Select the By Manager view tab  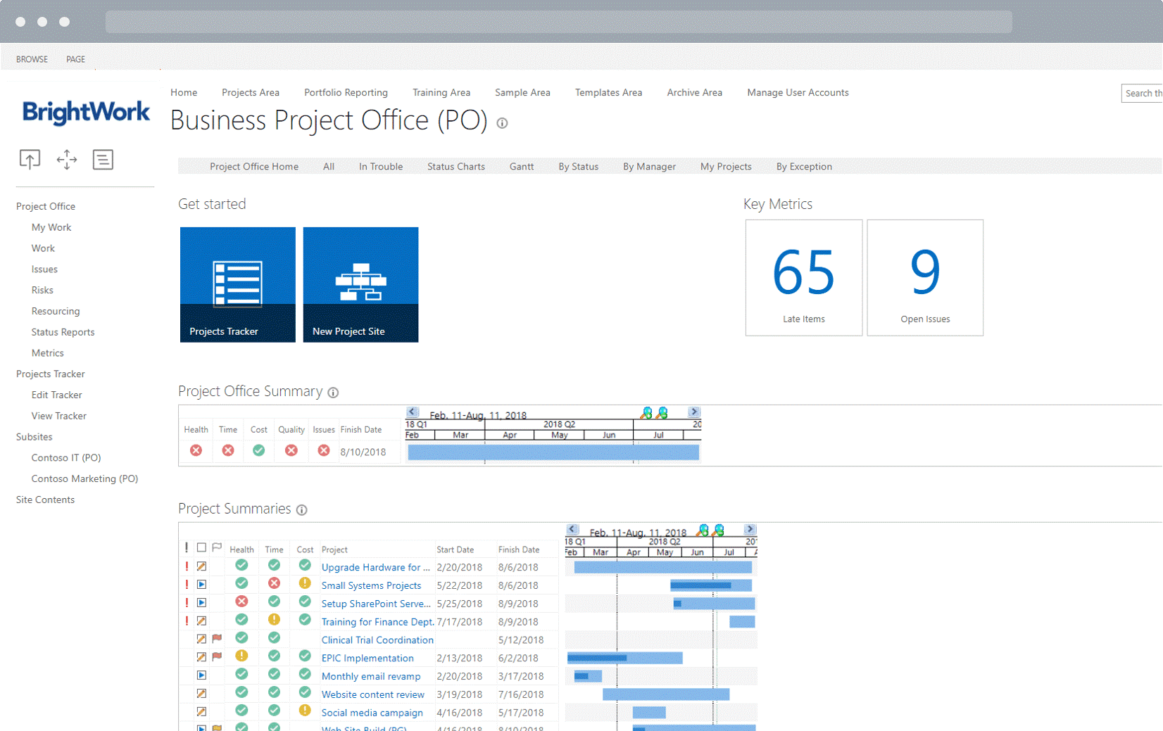point(649,167)
